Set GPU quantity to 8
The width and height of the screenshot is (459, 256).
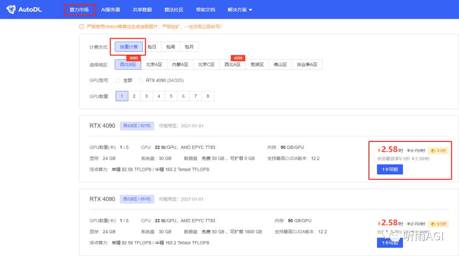pos(207,96)
